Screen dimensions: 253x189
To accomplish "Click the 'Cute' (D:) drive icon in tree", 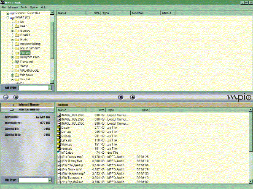I will coord(12,13).
